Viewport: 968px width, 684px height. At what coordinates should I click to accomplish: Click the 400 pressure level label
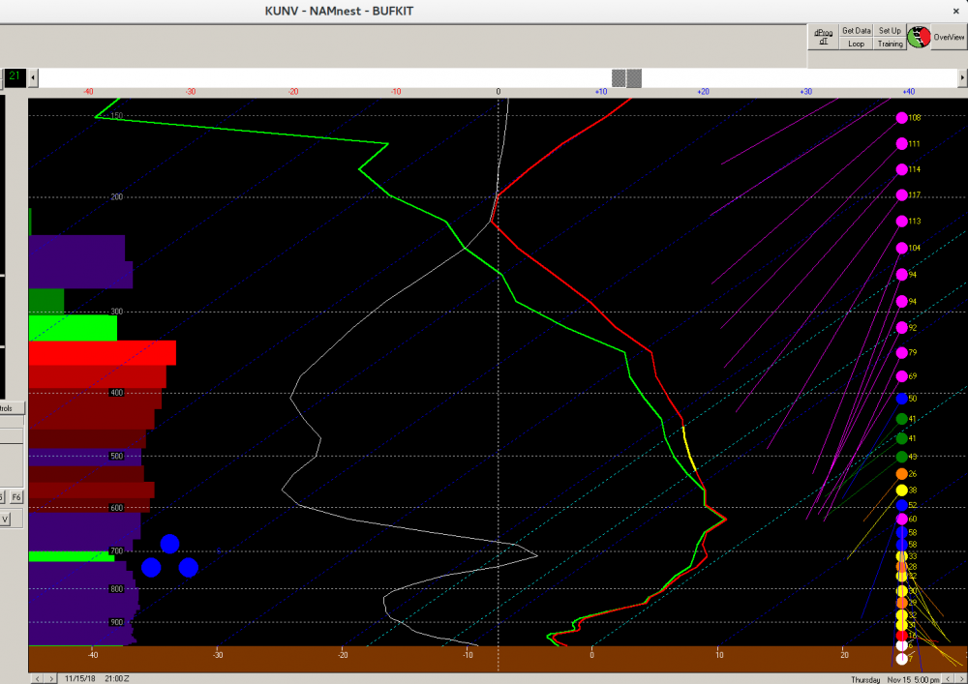tap(116, 393)
